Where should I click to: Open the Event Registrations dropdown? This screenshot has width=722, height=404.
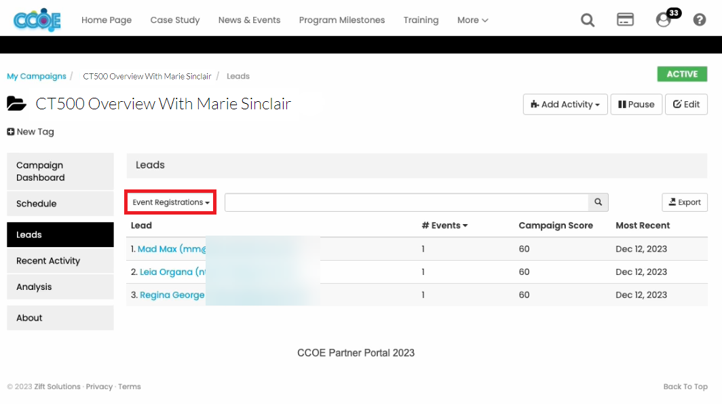170,202
